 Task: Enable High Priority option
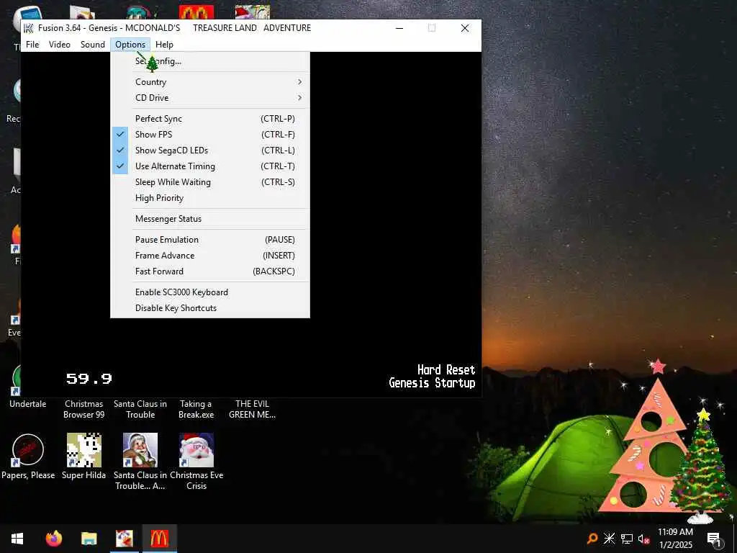(x=210, y=198)
